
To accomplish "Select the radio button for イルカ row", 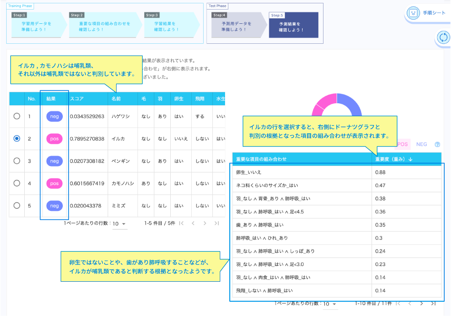I will 17,138.
